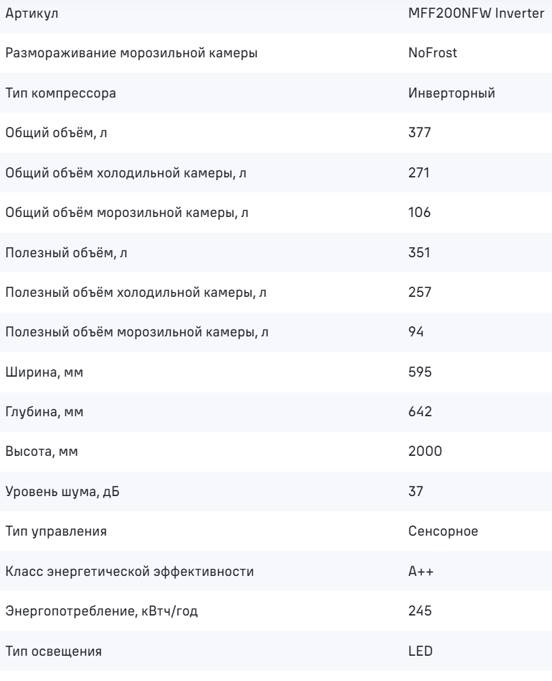Select the Инверторный compressor value
This screenshot has width=552, height=681.
451,93
